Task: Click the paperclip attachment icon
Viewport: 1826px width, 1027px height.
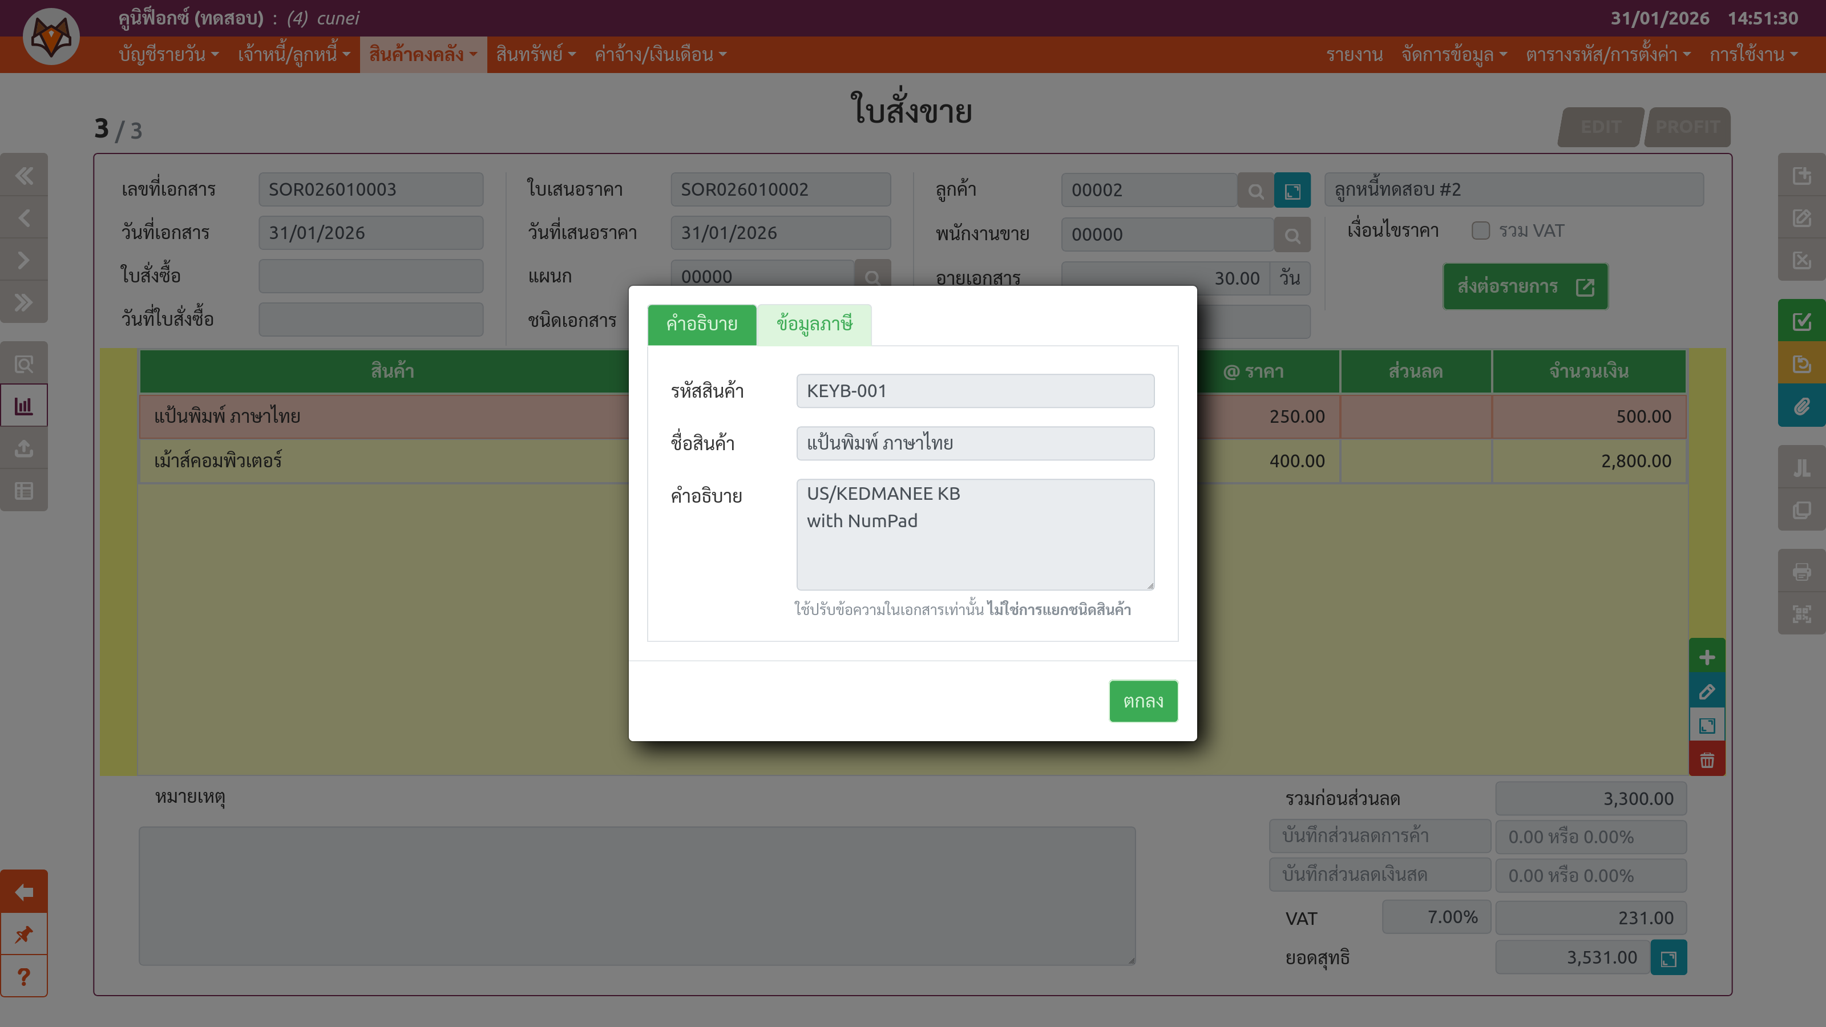Action: pos(1801,407)
